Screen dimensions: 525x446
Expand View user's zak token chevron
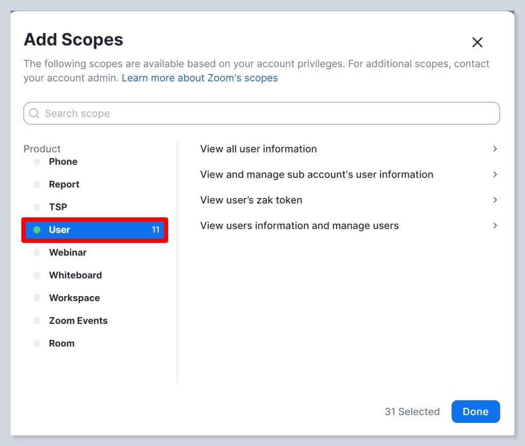pos(495,200)
